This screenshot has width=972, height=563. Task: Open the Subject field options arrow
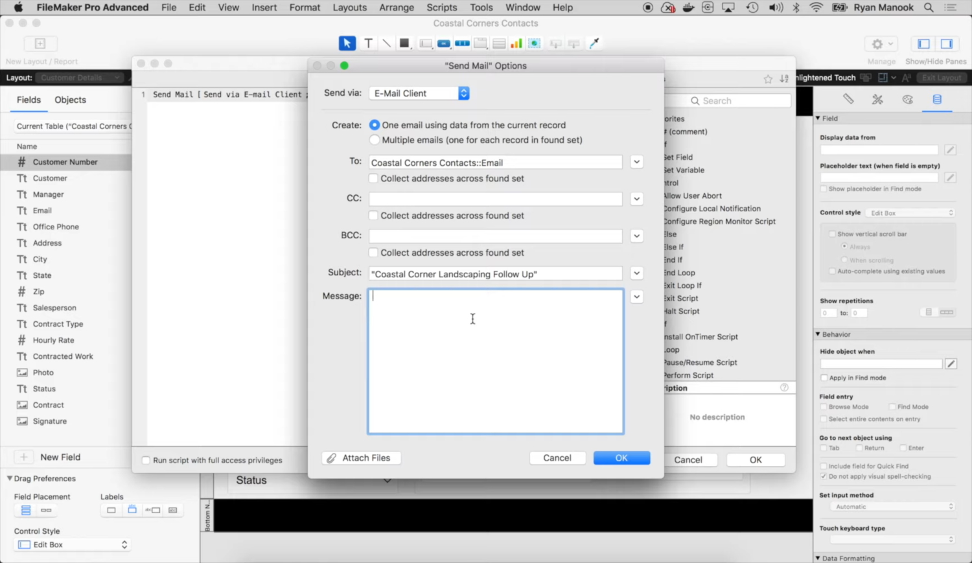click(x=636, y=273)
